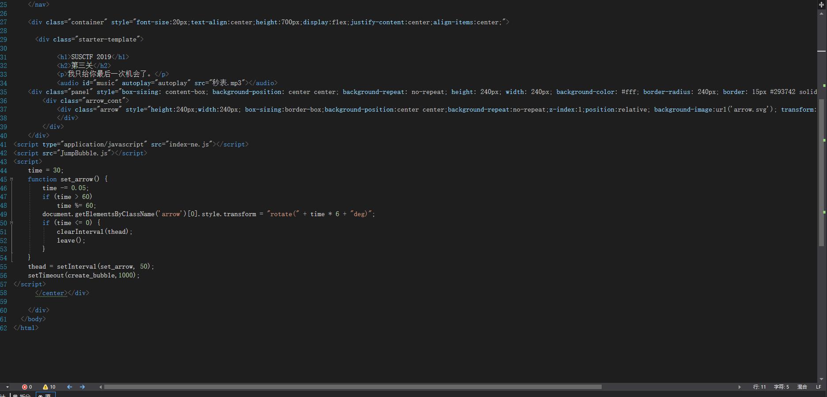Click the 秒表.mp3 audio source
827x397 pixels.
227,83
